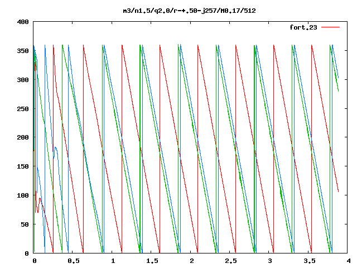Click the y-axis label 200
The image size is (357, 268).
tap(23, 137)
